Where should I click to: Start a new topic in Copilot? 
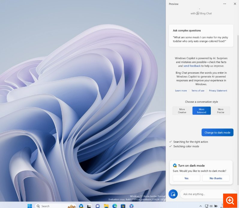(x=173, y=194)
